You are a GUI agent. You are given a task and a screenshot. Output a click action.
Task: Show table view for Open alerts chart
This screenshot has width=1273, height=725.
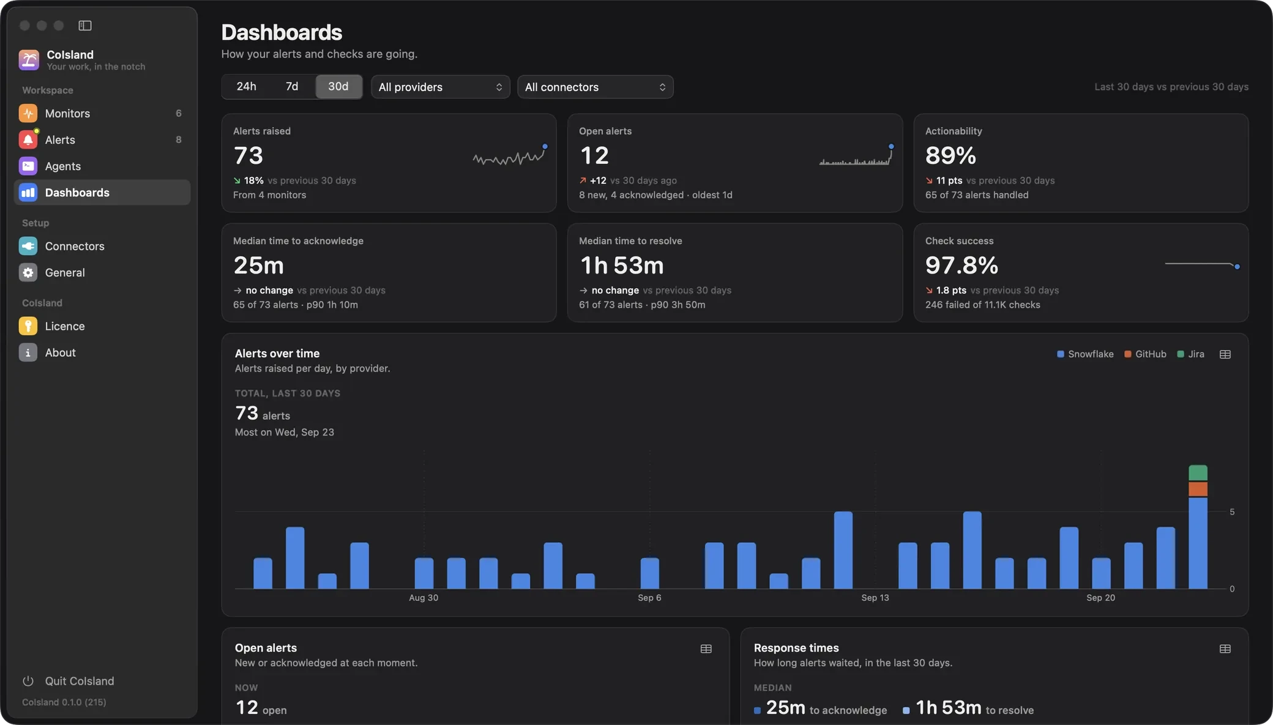tap(706, 649)
